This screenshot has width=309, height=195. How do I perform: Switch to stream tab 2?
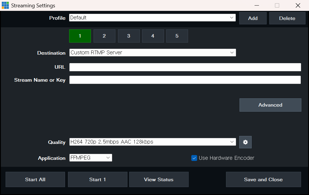tap(104, 36)
